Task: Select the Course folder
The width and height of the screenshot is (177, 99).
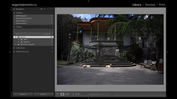Action: (33, 37)
